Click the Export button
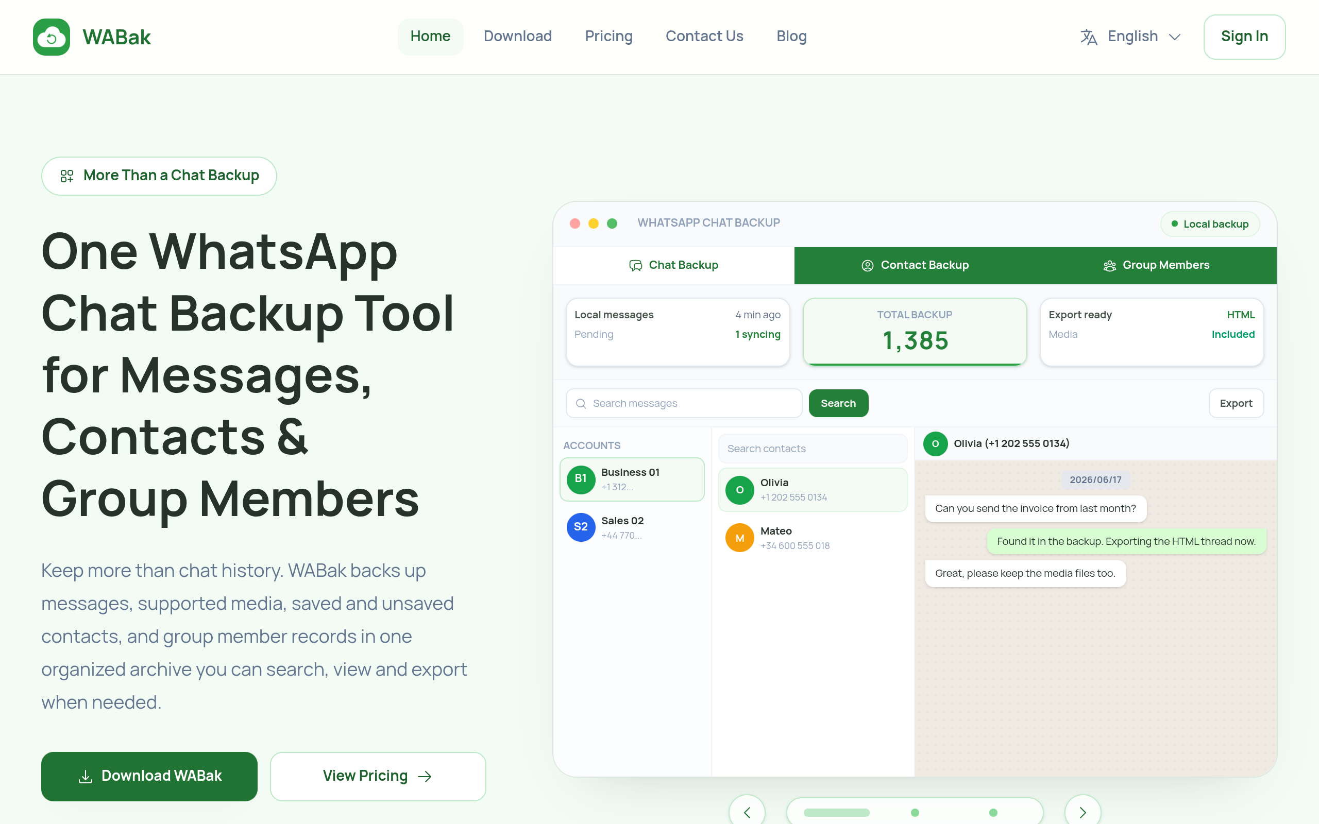Screen dimensions: 1319x824 (x=1236, y=403)
